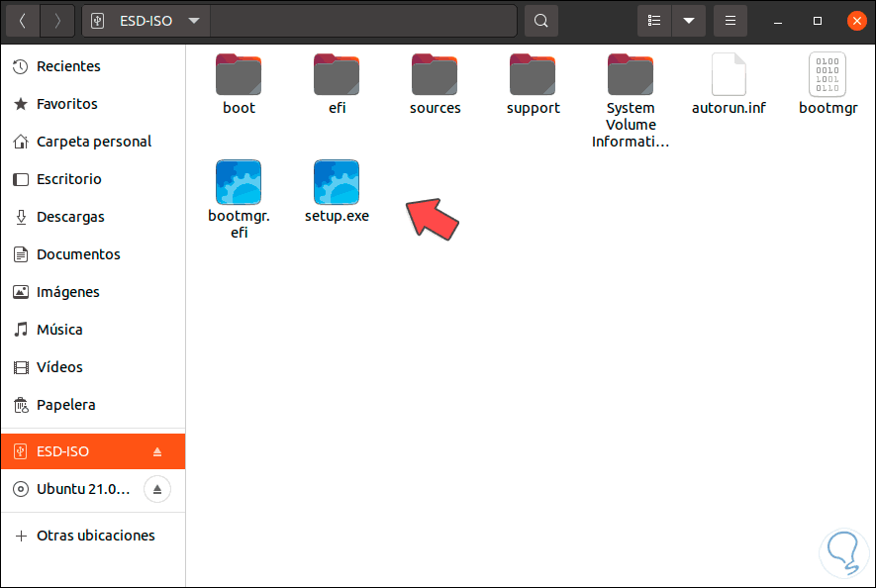876x588 pixels.
Task: Open the ESD-ISO path bar dropdown
Action: [x=194, y=20]
